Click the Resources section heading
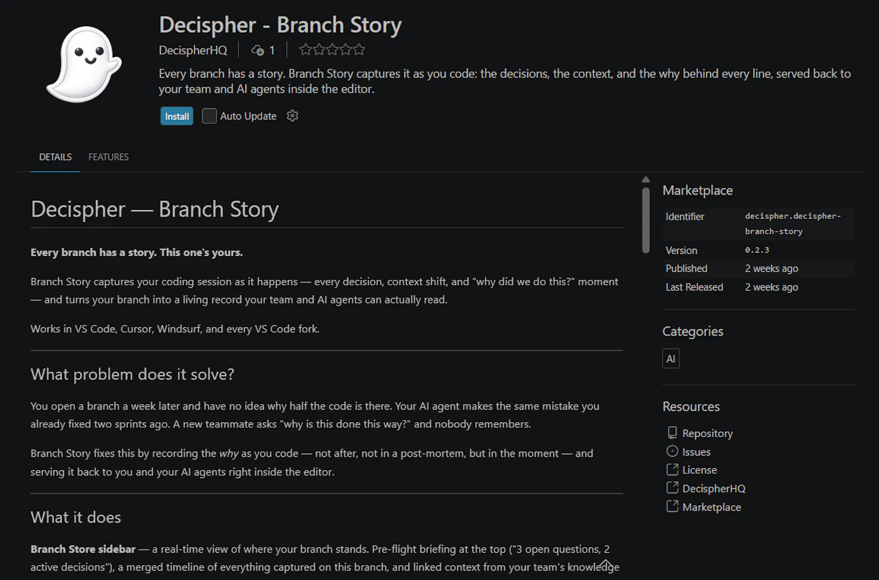879x580 pixels. click(x=691, y=407)
